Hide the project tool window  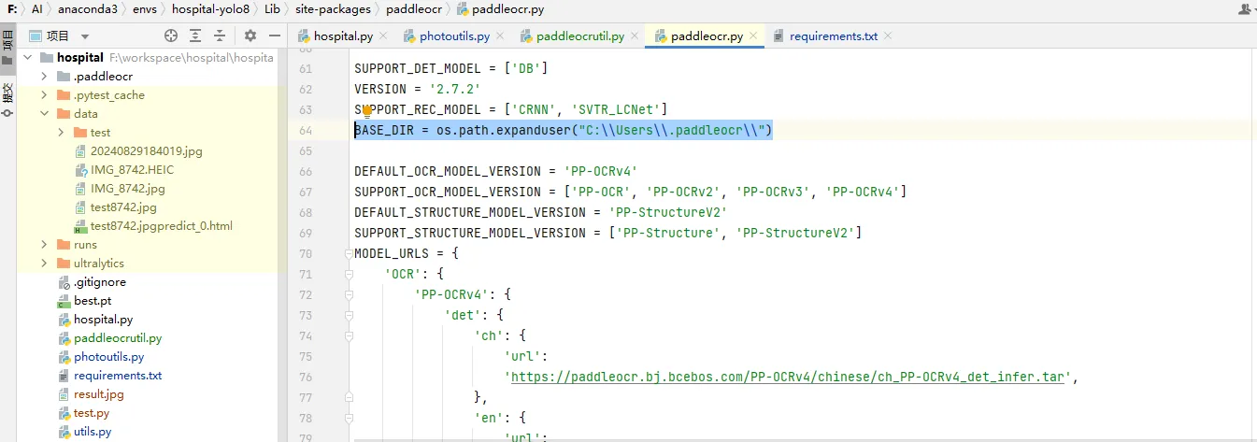[275, 36]
